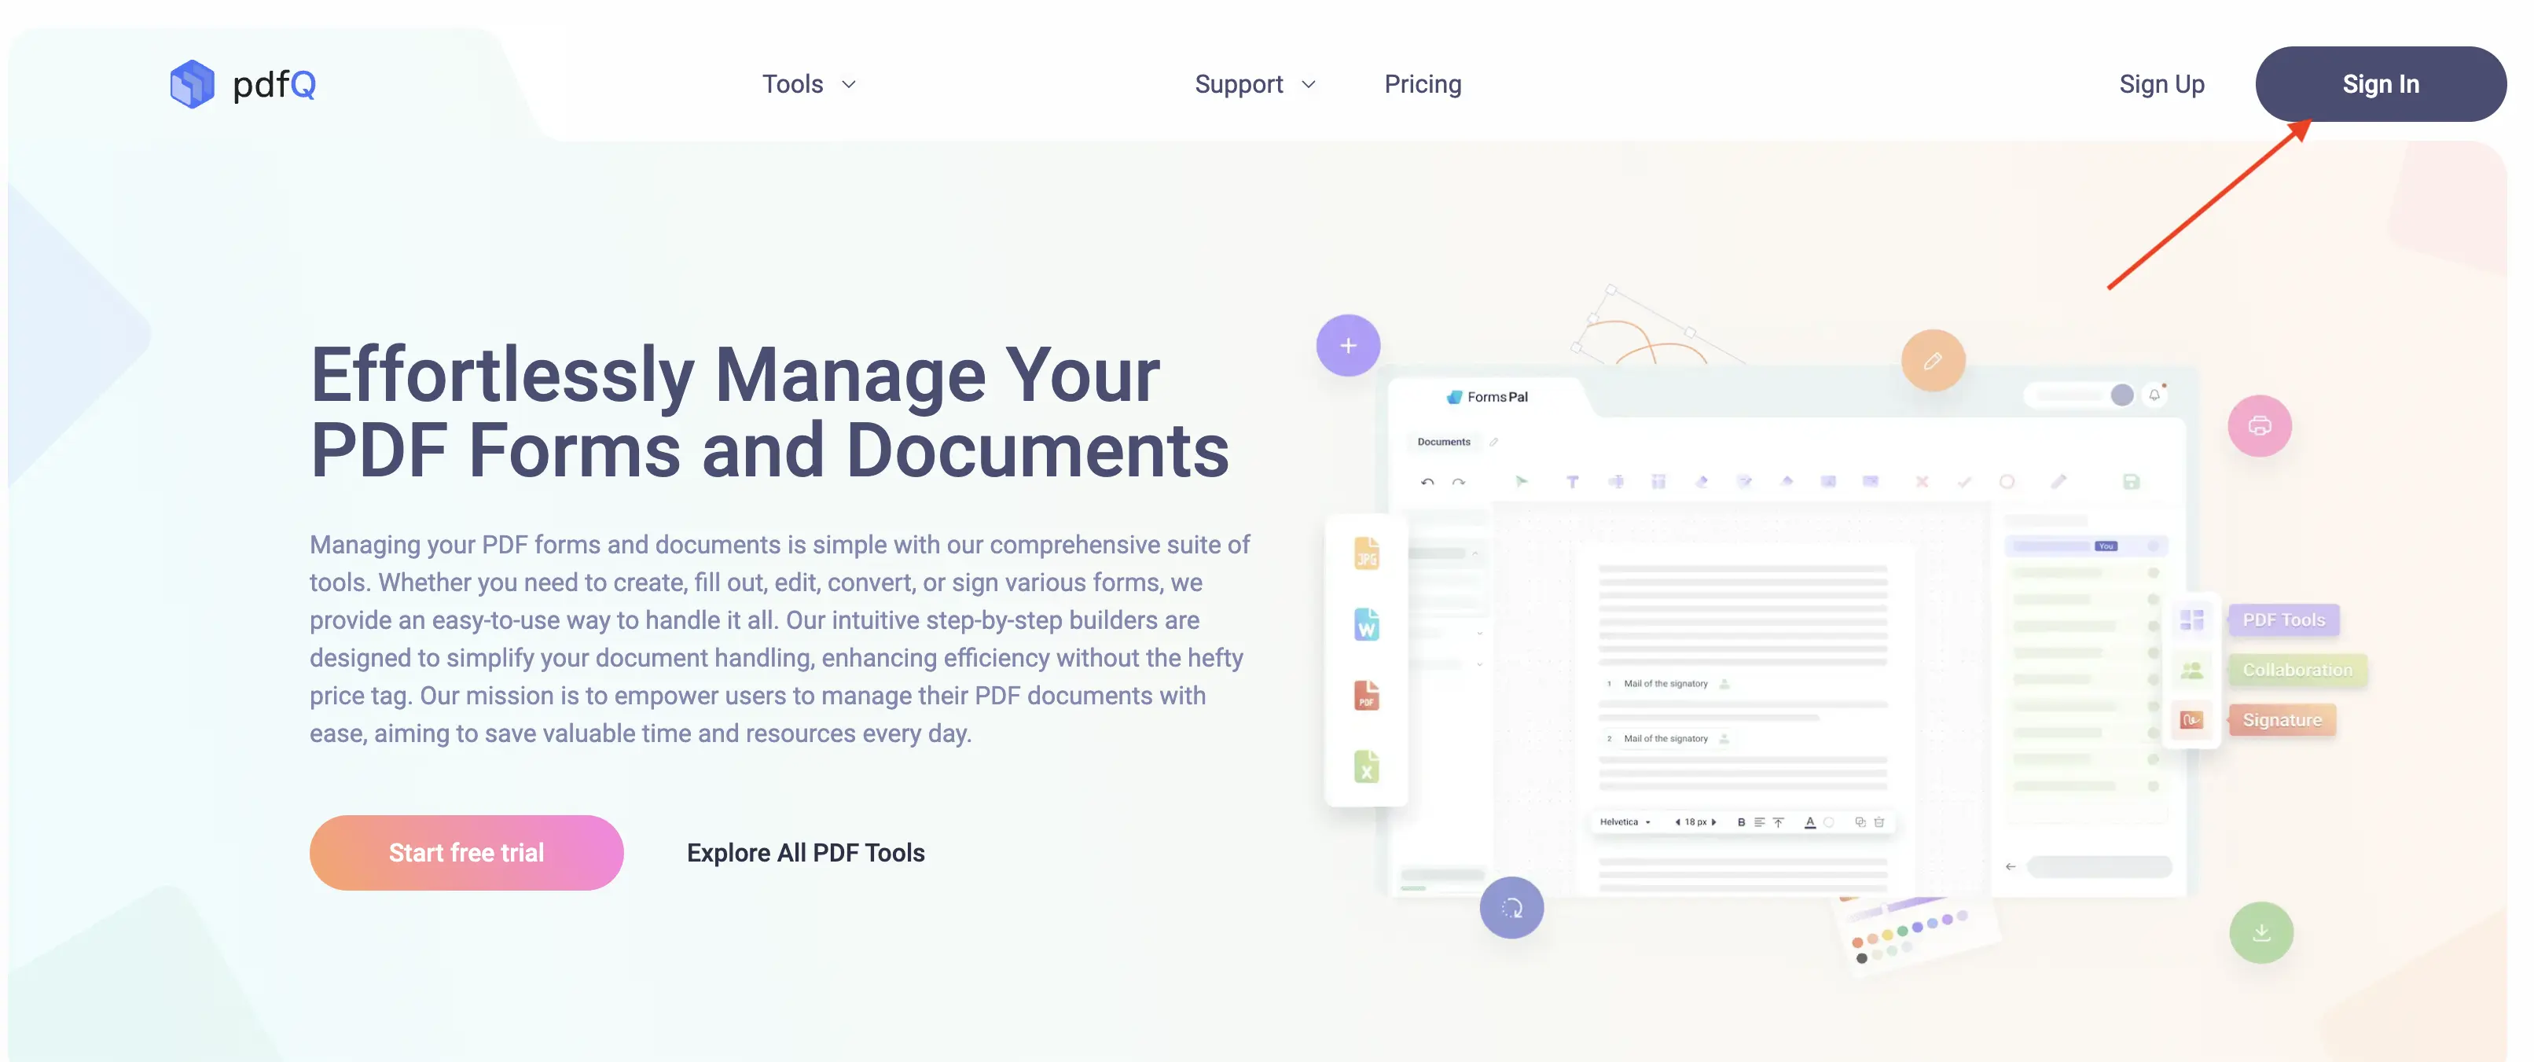Click the Start free trial button
The image size is (2534, 1062).
[465, 852]
